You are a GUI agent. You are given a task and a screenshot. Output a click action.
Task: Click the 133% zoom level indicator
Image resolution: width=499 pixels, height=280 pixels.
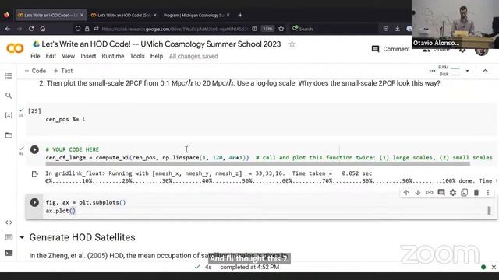click(x=267, y=29)
